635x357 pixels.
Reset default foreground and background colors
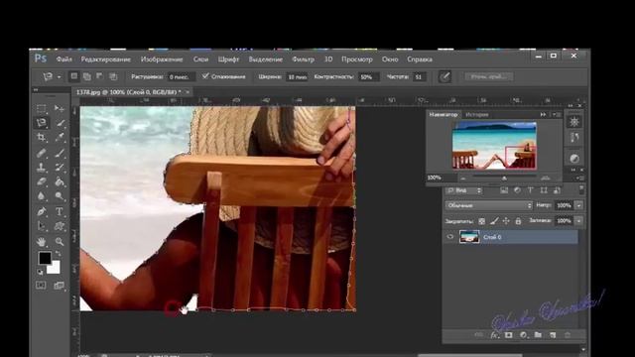[40, 272]
